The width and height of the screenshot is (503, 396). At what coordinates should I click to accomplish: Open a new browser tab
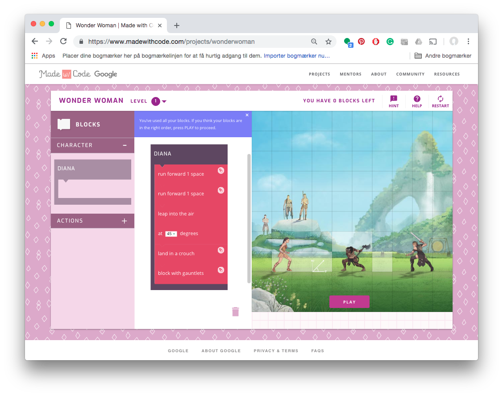click(177, 25)
